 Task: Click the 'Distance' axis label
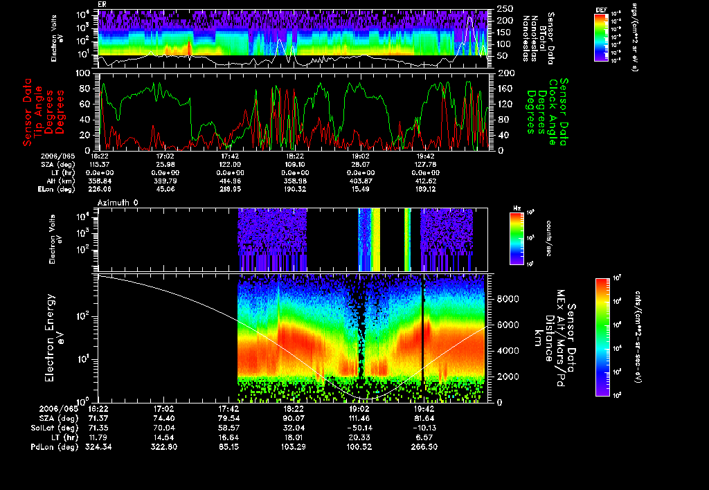[549, 338]
